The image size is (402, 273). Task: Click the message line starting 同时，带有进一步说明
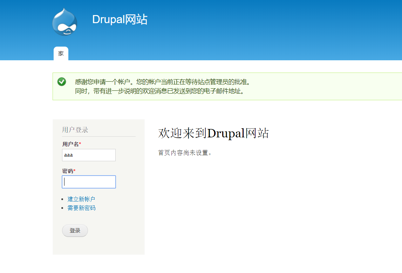click(x=159, y=91)
